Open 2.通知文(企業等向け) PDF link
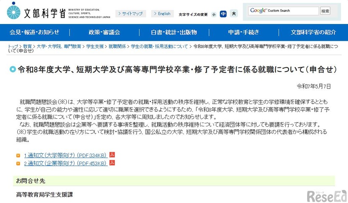 click(66, 163)
